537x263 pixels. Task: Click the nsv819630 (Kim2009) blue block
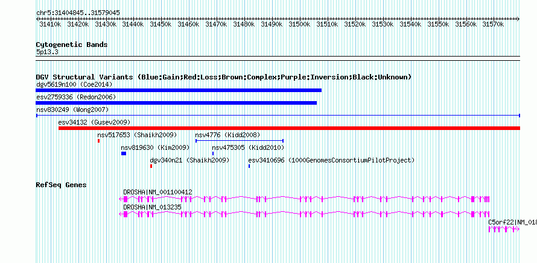click(124, 153)
